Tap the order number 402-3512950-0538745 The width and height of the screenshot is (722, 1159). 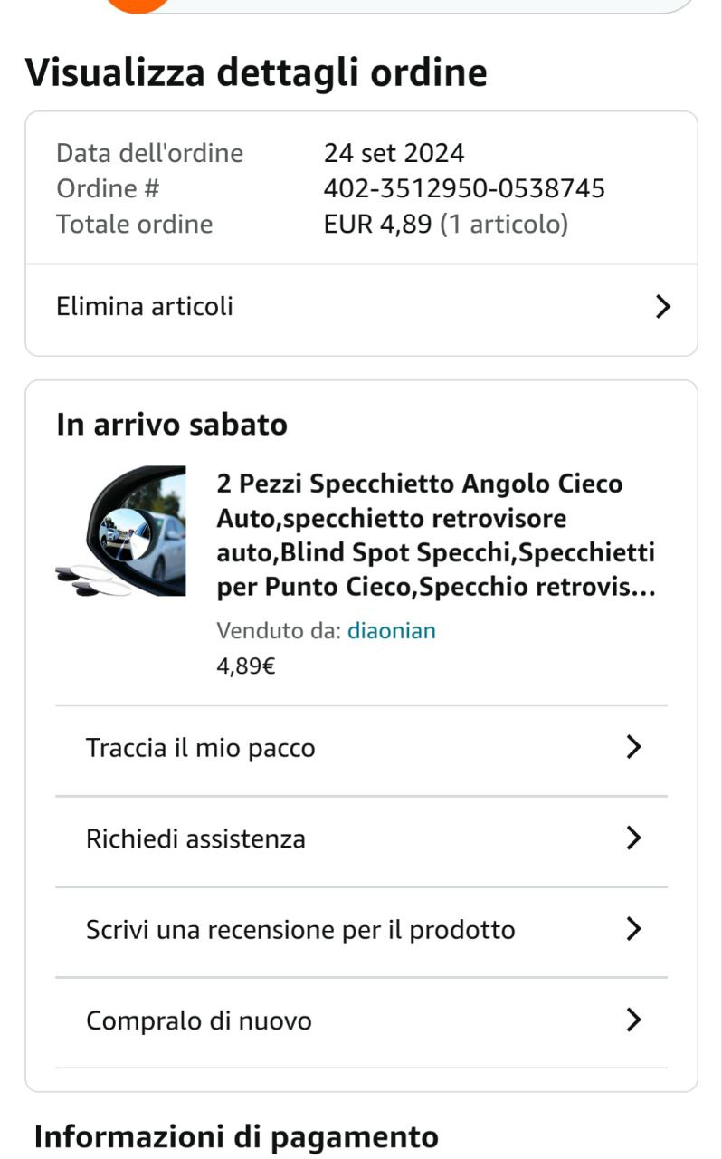coord(464,188)
